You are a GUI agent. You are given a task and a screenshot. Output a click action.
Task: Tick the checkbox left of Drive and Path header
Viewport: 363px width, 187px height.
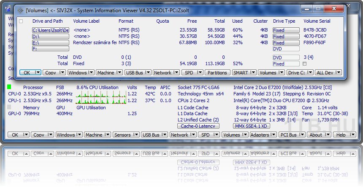(x=21, y=21)
